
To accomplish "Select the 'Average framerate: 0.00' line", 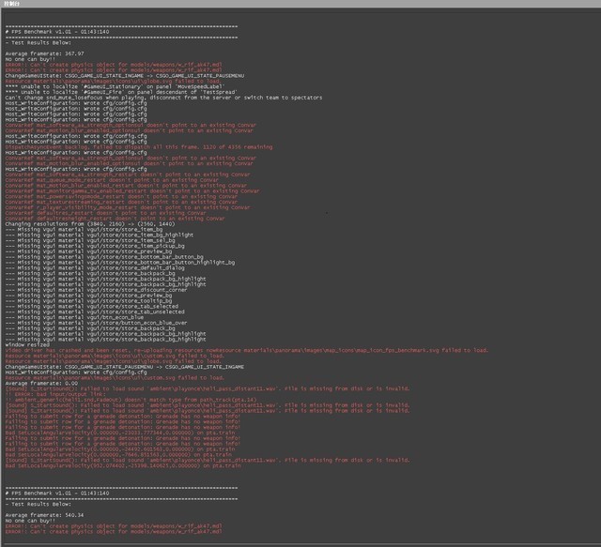I will pyautogui.click(x=41, y=384).
